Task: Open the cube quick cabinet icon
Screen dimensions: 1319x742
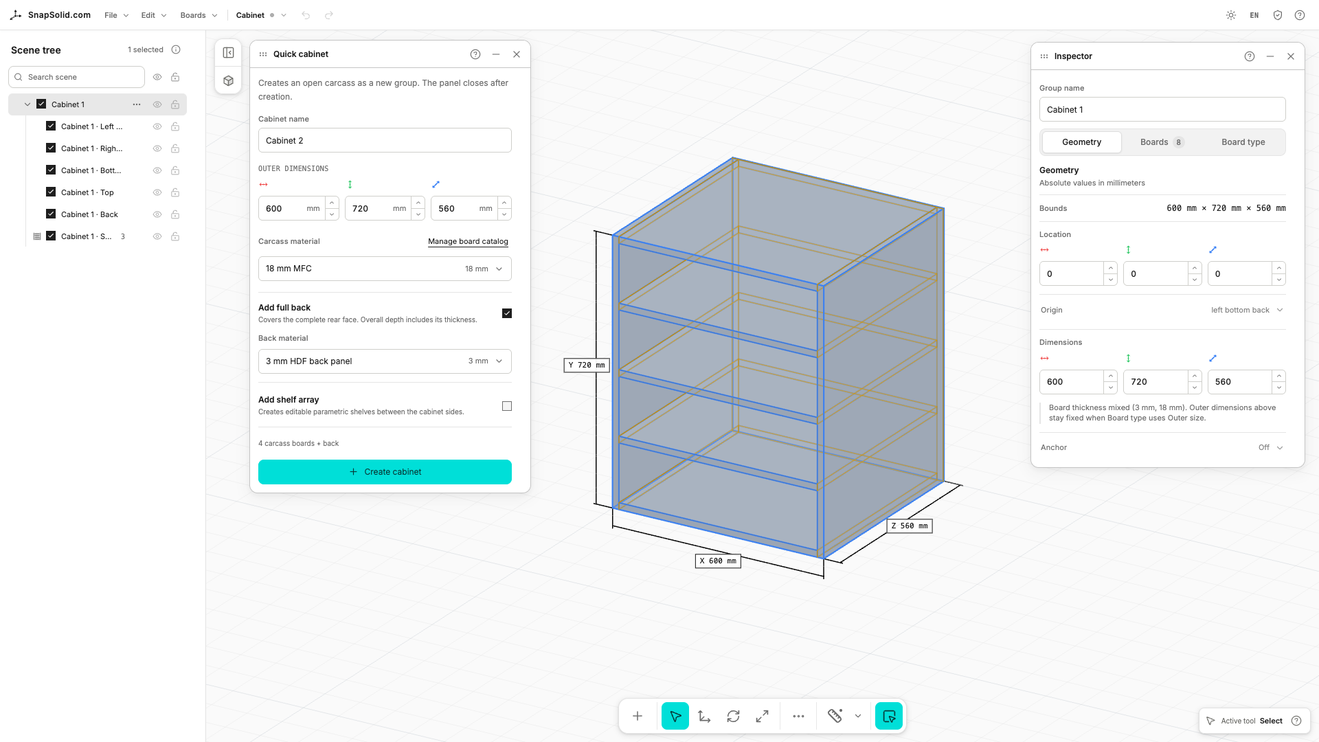Action: (x=229, y=81)
